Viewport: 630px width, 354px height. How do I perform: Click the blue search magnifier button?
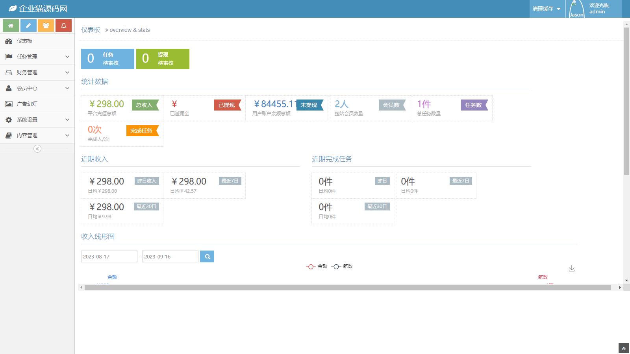207,256
